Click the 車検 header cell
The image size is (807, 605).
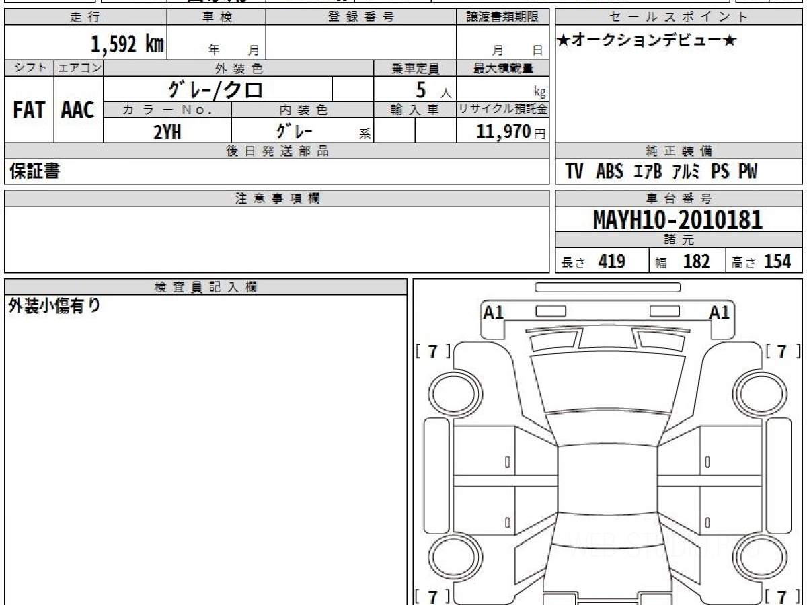217,17
